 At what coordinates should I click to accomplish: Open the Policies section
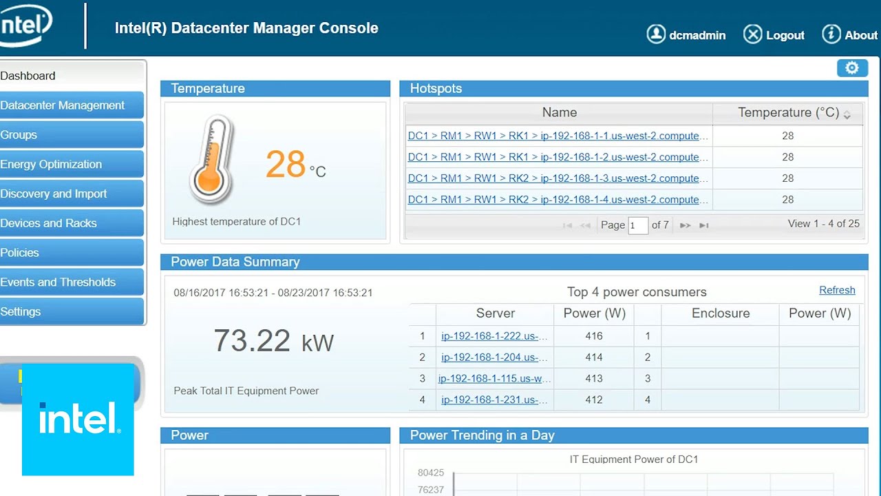pos(72,253)
